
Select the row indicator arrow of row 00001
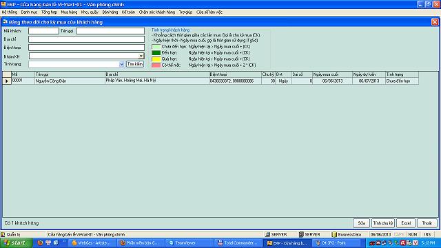pyautogui.click(x=6, y=81)
